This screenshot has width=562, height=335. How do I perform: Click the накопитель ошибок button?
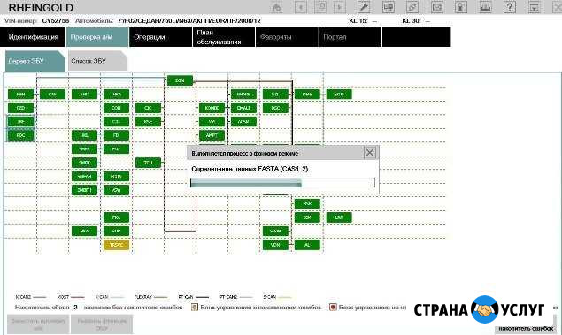[526, 328]
